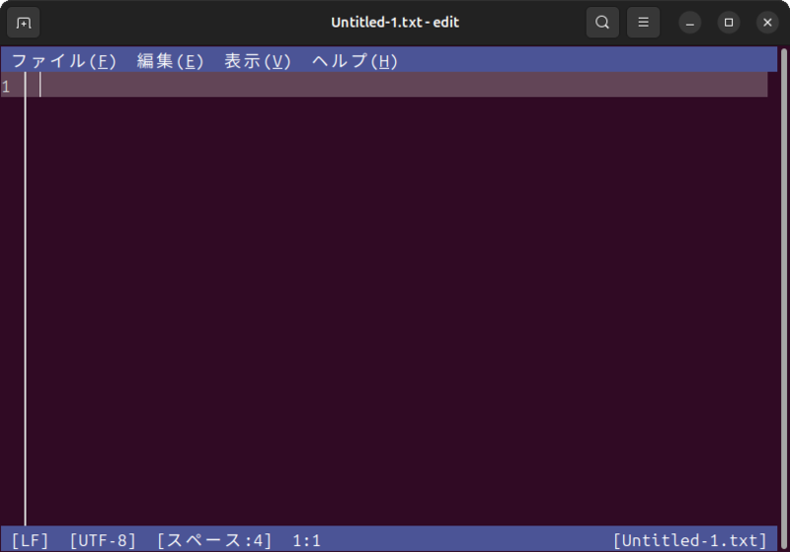Image resolution: width=790 pixels, height=552 pixels.
Task: Click line number 1 in the gutter
Action: point(7,86)
